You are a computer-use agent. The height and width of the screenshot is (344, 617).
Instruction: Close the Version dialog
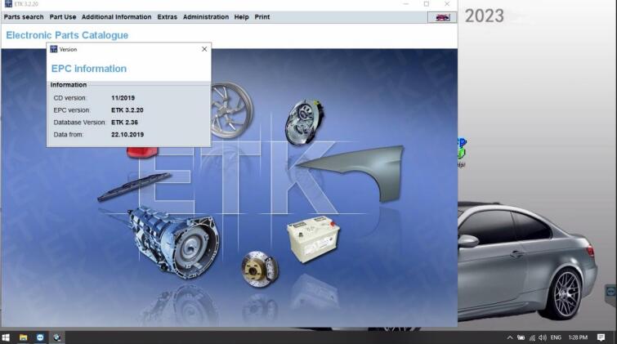[x=204, y=49]
